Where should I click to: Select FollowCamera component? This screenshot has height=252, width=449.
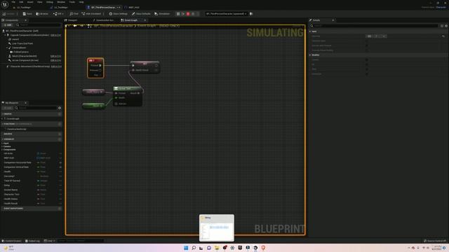(20, 52)
